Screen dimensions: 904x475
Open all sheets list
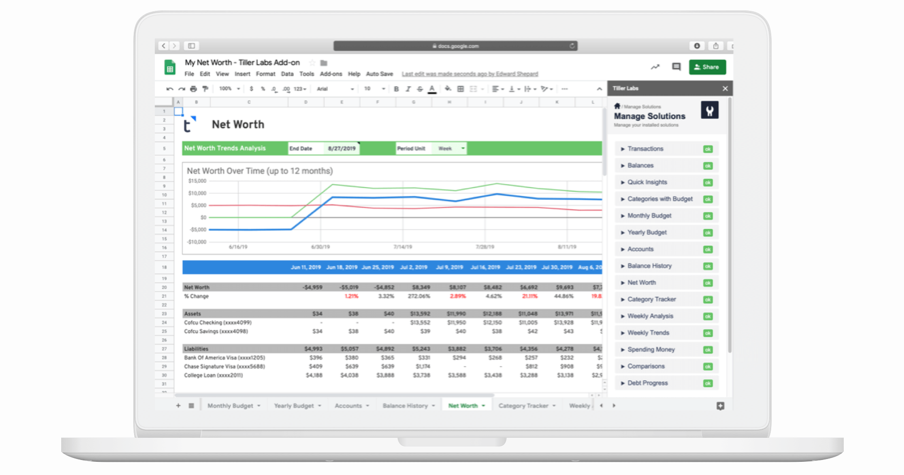pyautogui.click(x=191, y=406)
